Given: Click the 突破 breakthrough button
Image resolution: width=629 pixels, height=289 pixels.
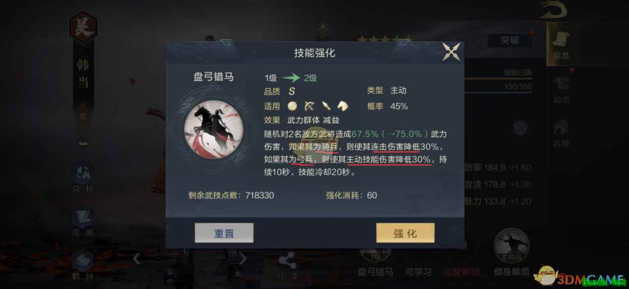Looking at the screenshot, I should pos(509,40).
